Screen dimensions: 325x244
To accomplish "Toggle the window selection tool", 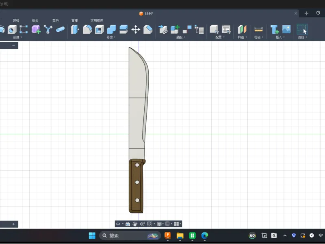I will (x=302, y=29).
